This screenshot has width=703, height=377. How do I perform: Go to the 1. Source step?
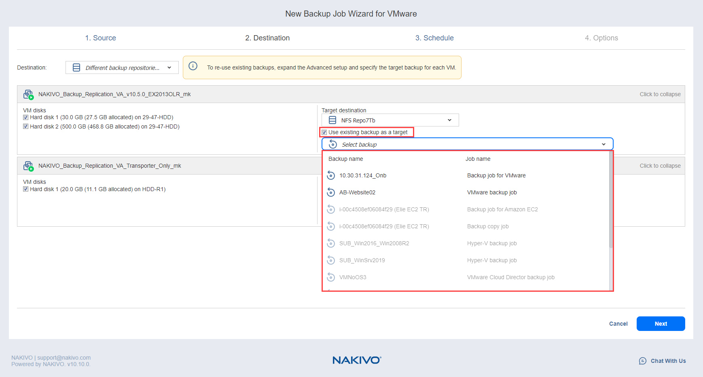[x=100, y=38]
